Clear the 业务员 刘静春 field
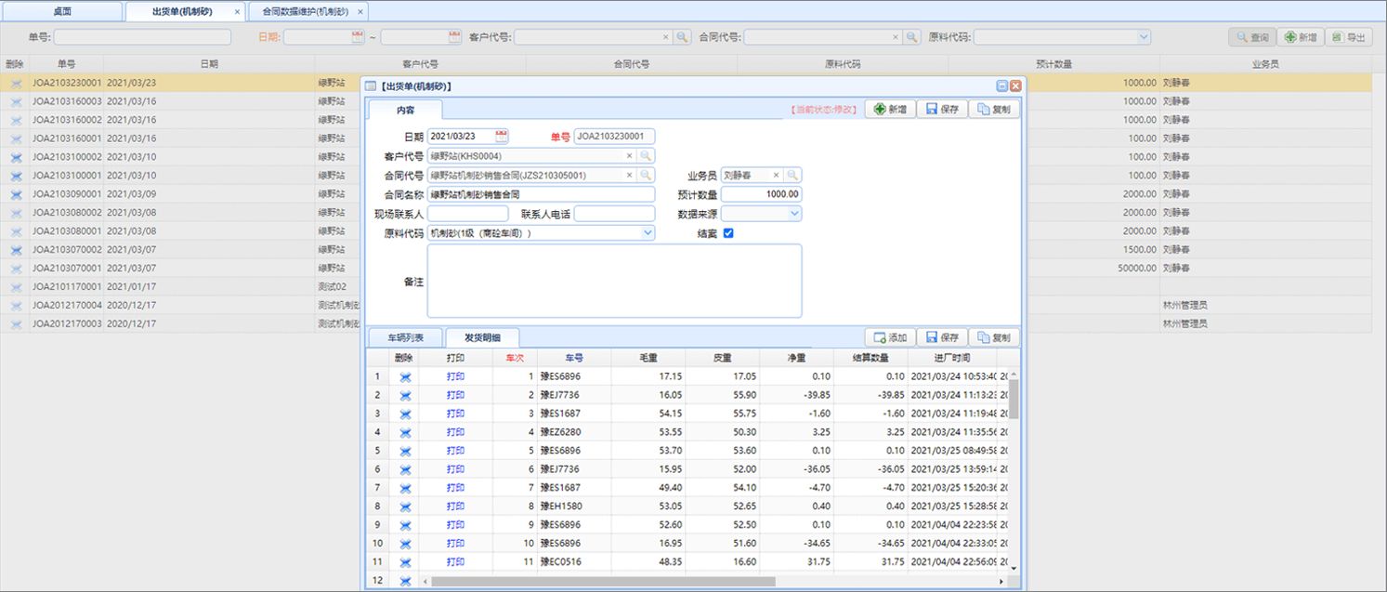This screenshot has width=1387, height=592. (776, 175)
